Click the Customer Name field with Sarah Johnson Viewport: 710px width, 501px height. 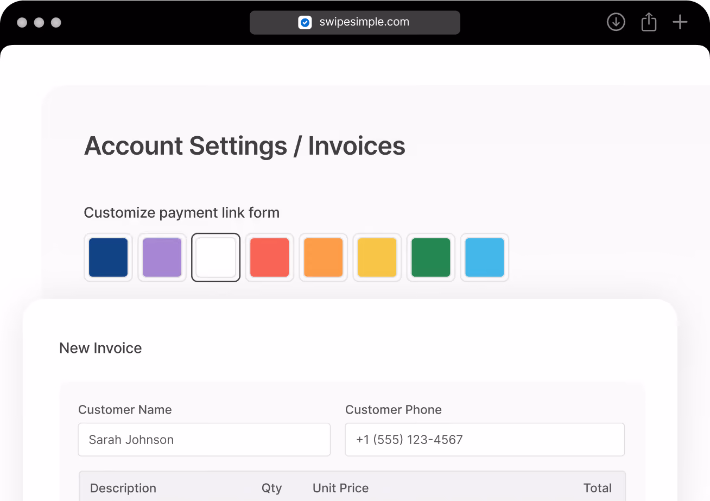(204, 440)
